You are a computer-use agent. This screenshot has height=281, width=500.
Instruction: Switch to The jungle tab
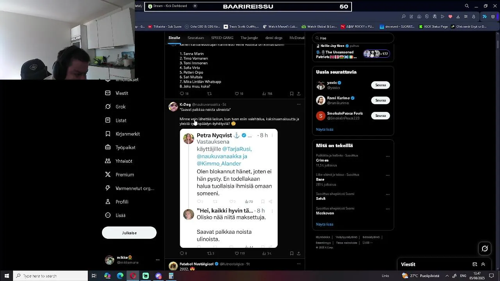pyautogui.click(x=249, y=38)
